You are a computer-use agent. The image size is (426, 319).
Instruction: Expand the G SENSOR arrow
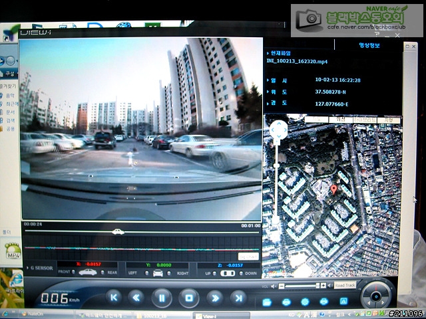click(27, 268)
